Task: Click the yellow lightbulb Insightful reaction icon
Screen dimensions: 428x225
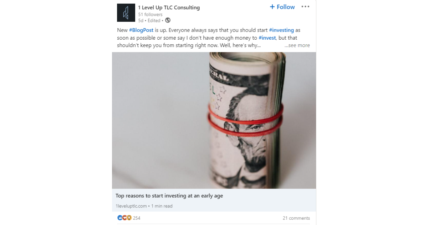Action: (x=129, y=218)
